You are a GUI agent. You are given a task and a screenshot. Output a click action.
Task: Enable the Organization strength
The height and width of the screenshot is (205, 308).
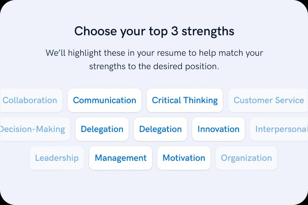point(246,158)
